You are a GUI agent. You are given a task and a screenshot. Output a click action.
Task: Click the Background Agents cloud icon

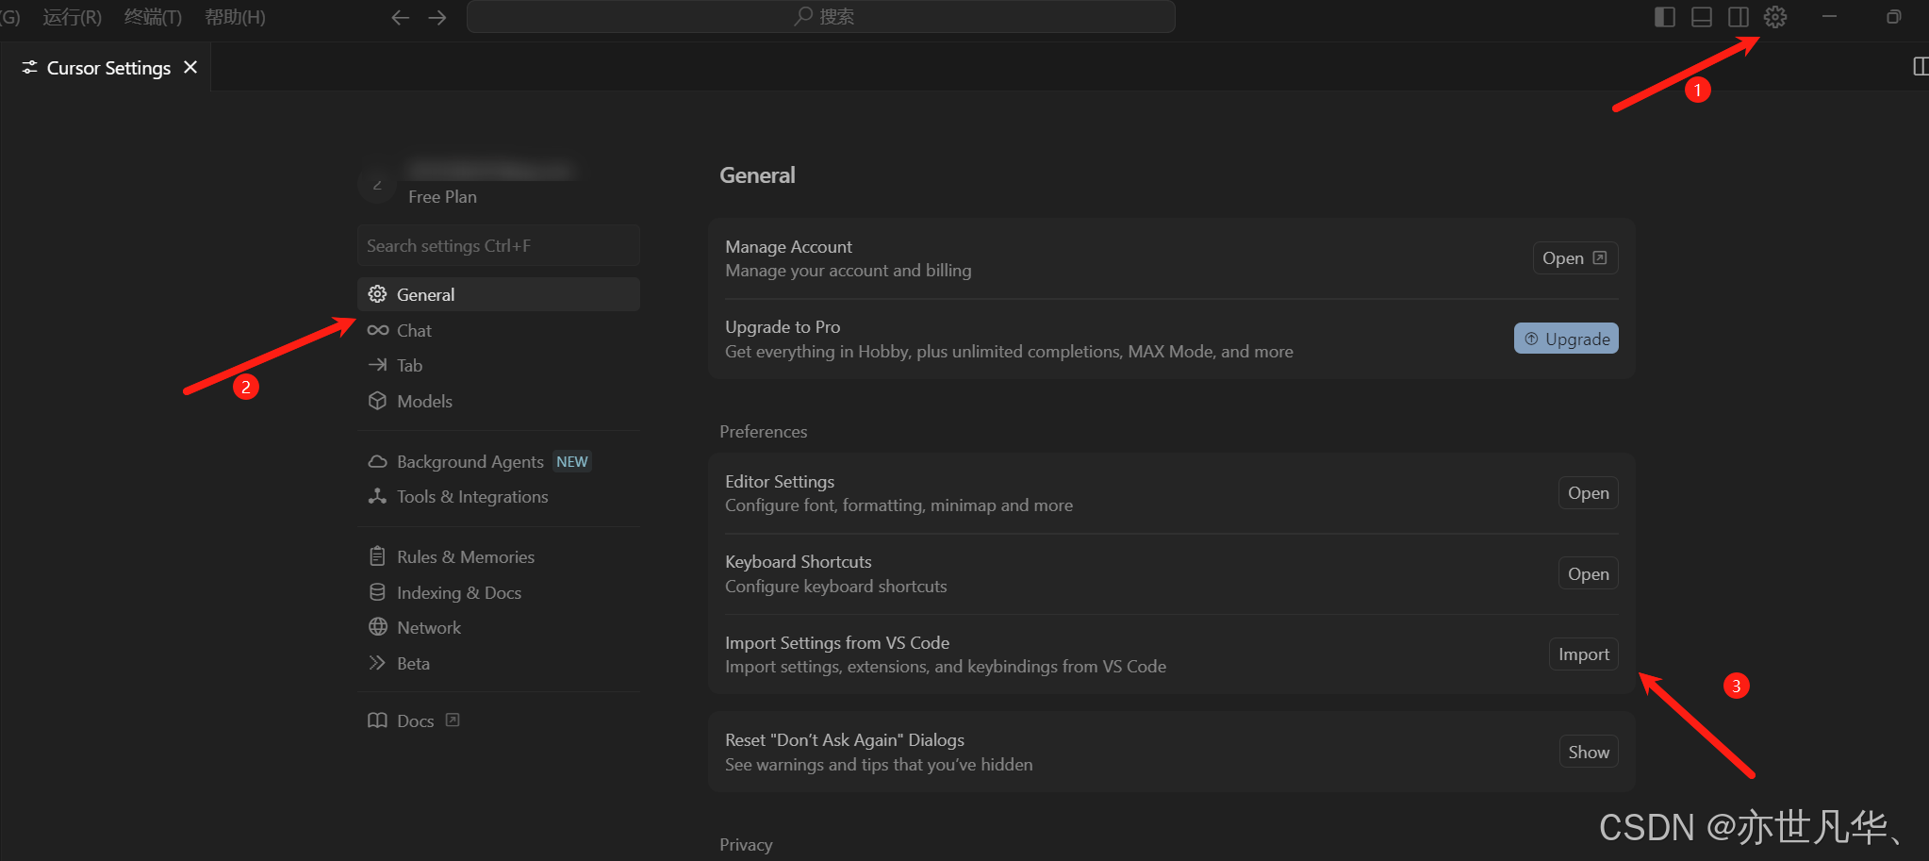tap(377, 461)
